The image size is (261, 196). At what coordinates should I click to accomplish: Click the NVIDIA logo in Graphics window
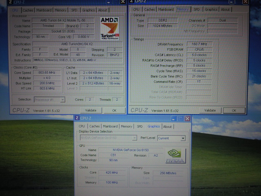click(x=176, y=156)
